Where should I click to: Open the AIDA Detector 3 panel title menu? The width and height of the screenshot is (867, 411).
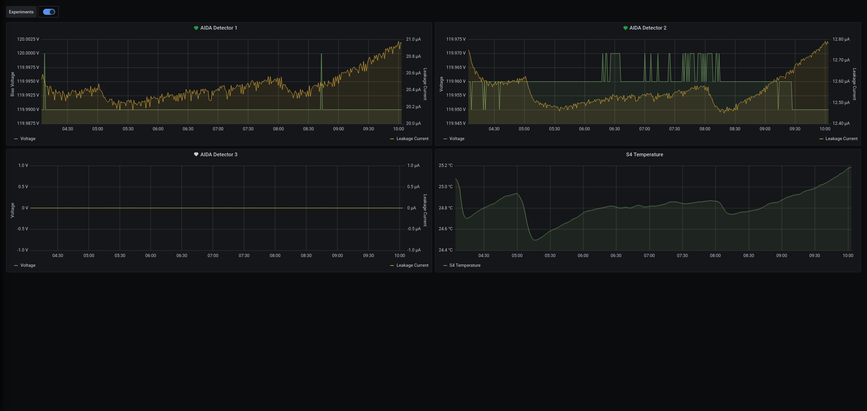pyautogui.click(x=219, y=155)
